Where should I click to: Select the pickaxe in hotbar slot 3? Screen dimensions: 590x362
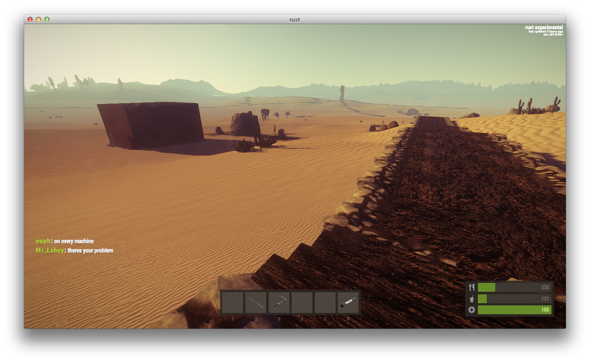(279, 302)
